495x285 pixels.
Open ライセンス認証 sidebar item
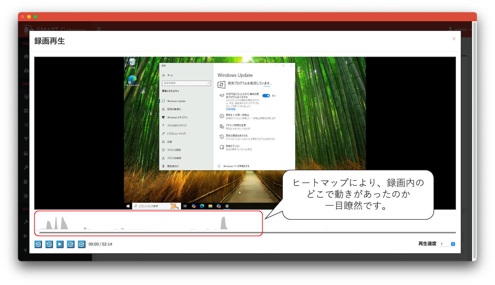point(171,150)
